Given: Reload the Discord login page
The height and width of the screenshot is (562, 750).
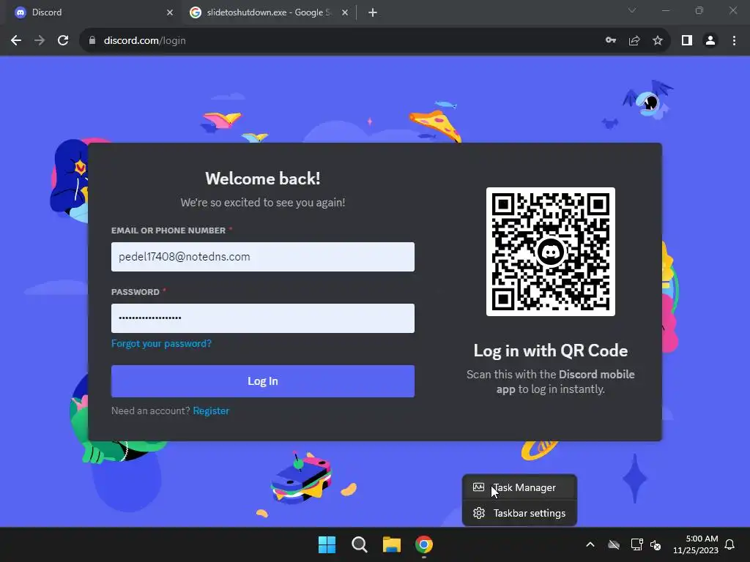Looking at the screenshot, I should (x=63, y=41).
